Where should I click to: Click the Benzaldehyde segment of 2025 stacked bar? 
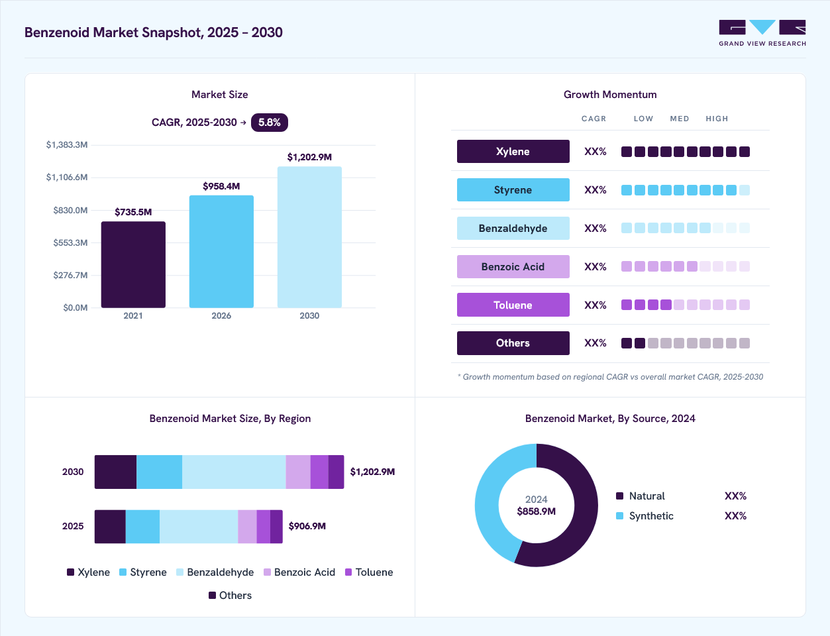(199, 527)
